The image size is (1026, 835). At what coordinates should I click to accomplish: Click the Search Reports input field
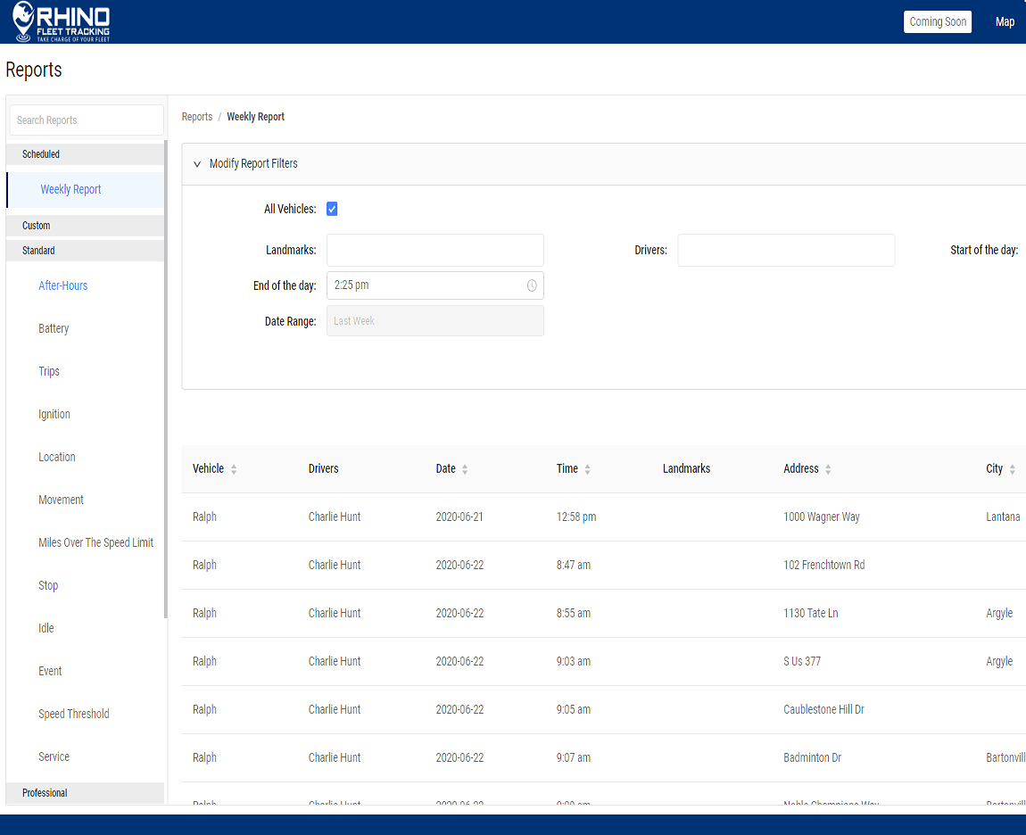click(x=87, y=120)
